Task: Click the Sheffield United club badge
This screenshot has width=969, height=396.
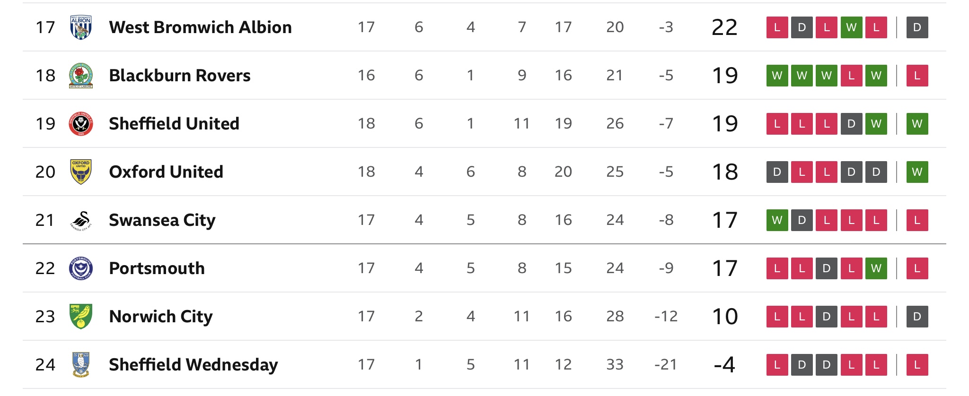Action: (81, 124)
